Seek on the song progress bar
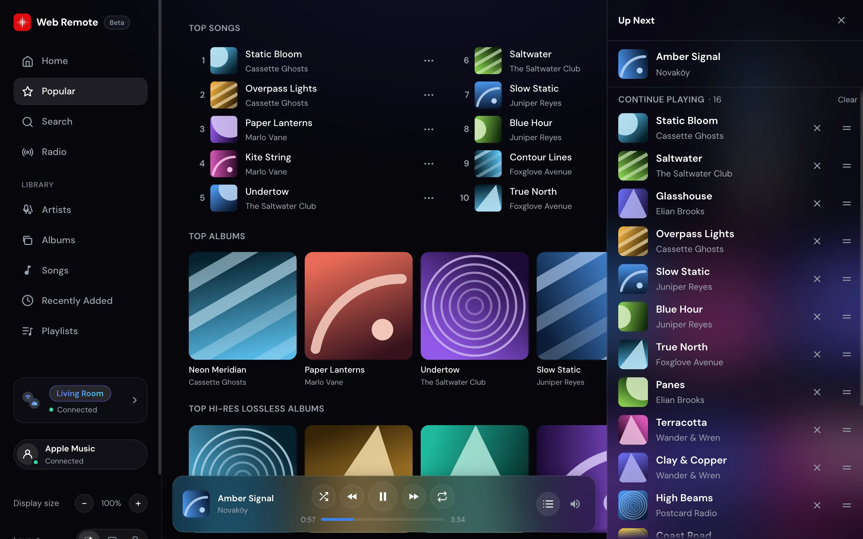The width and height of the screenshot is (863, 539). click(383, 519)
